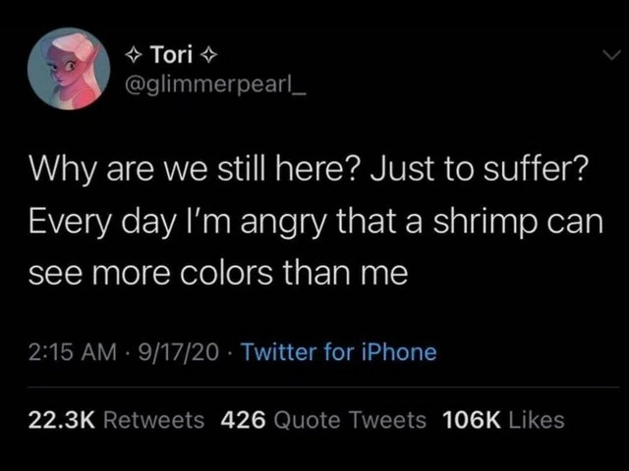Click the Retweets label text

pyautogui.click(x=154, y=421)
